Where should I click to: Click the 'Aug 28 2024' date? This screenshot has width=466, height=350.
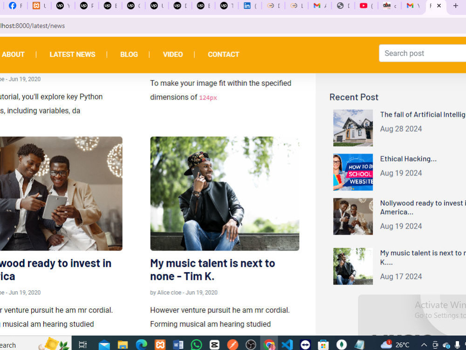(x=401, y=129)
